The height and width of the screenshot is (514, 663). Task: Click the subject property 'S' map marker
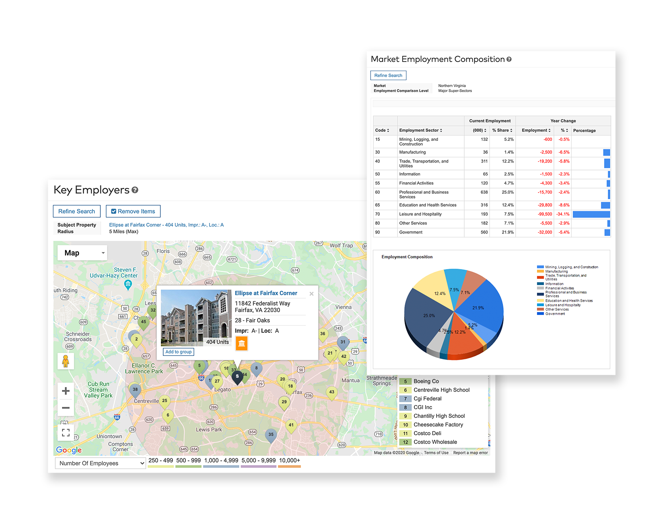(x=237, y=377)
